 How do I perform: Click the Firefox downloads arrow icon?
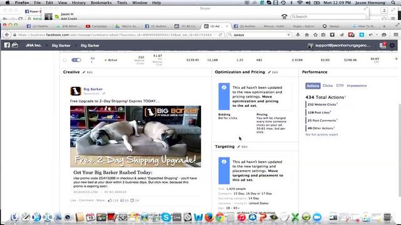point(298,35)
